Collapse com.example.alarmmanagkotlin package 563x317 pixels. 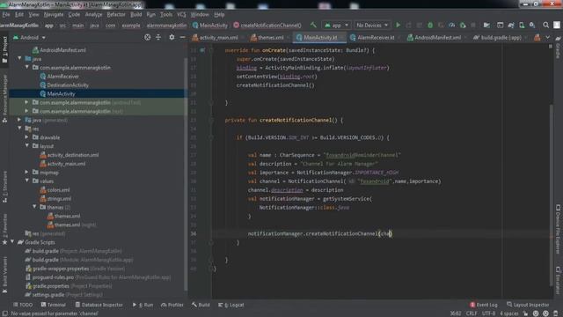coord(27,67)
